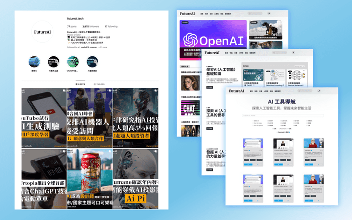The image size is (352, 220).
Task: Click the search box in the OpenAI homepage window
Action: [255, 14]
